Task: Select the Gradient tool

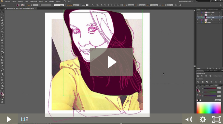Action: [2, 66]
